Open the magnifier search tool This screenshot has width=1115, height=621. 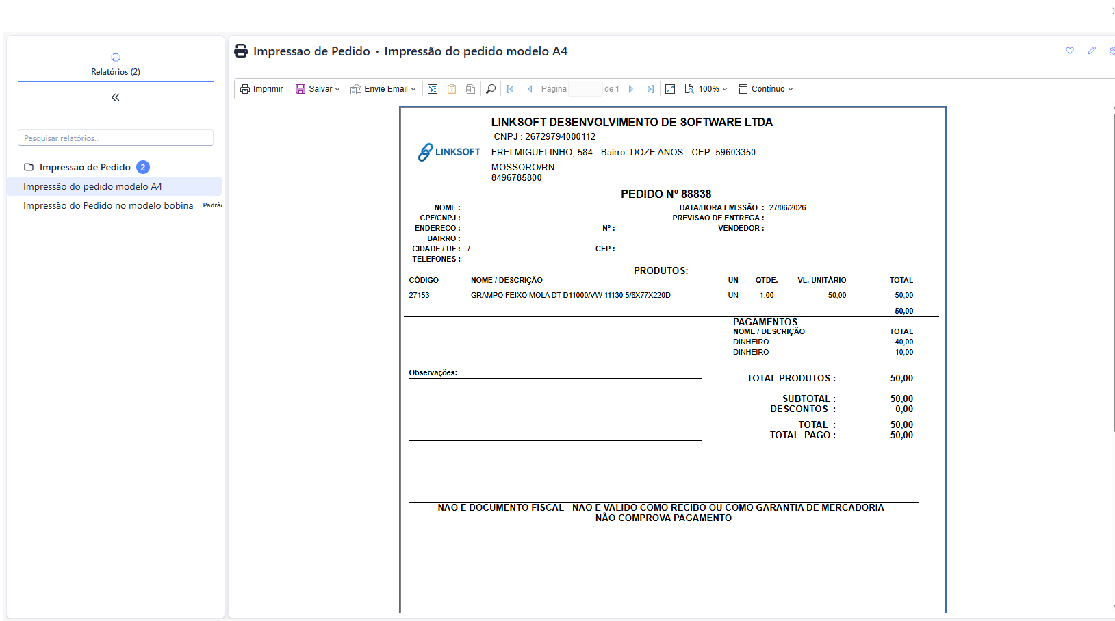(x=491, y=89)
